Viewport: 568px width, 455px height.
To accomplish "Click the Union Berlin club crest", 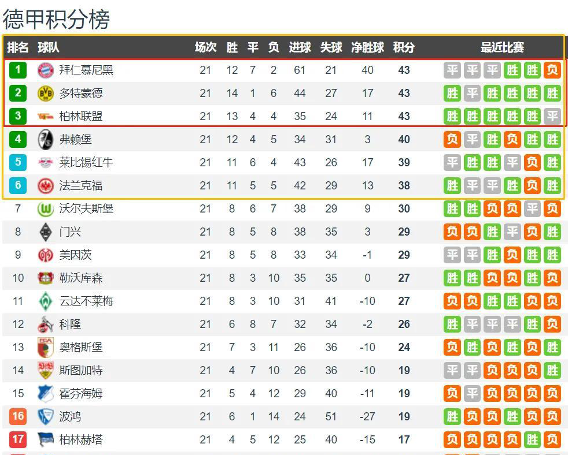I will click(x=45, y=117).
